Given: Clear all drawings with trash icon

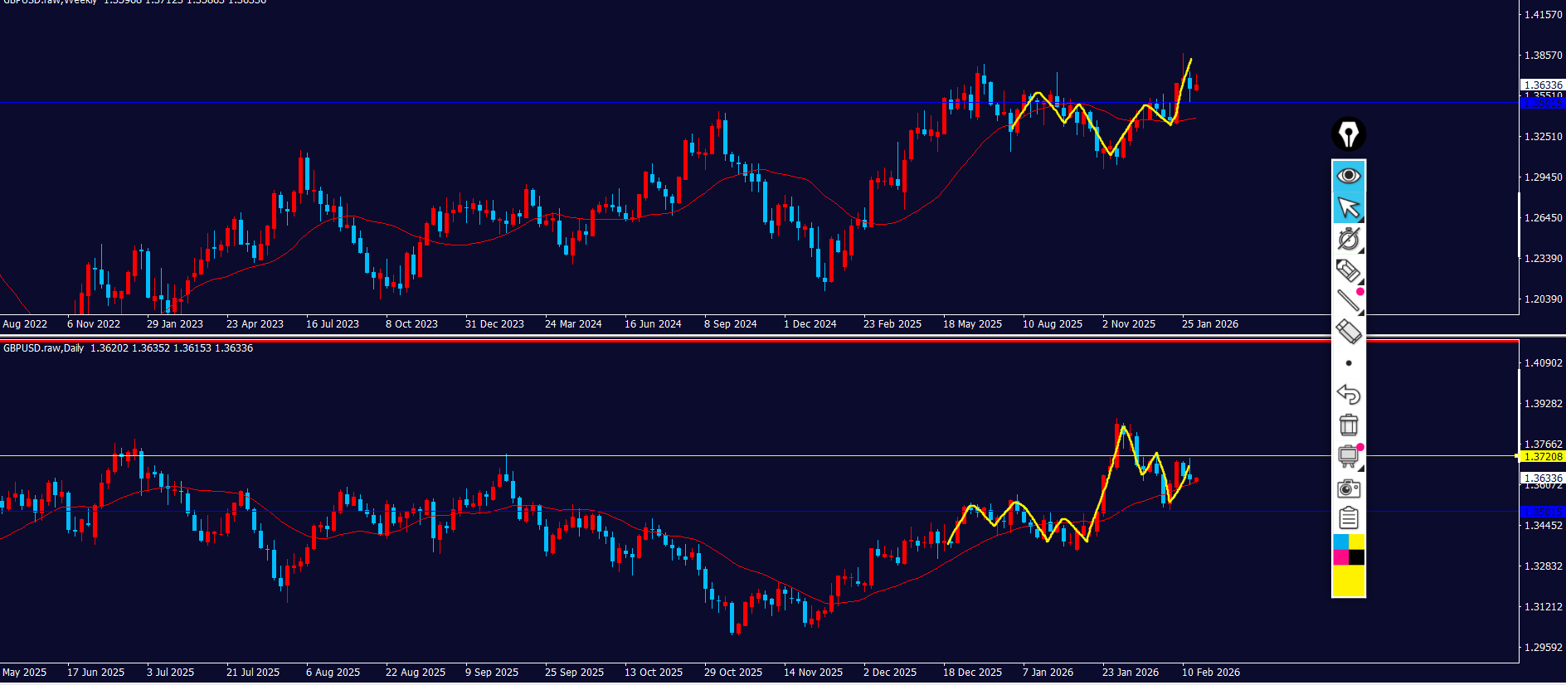Looking at the screenshot, I should tap(1348, 425).
